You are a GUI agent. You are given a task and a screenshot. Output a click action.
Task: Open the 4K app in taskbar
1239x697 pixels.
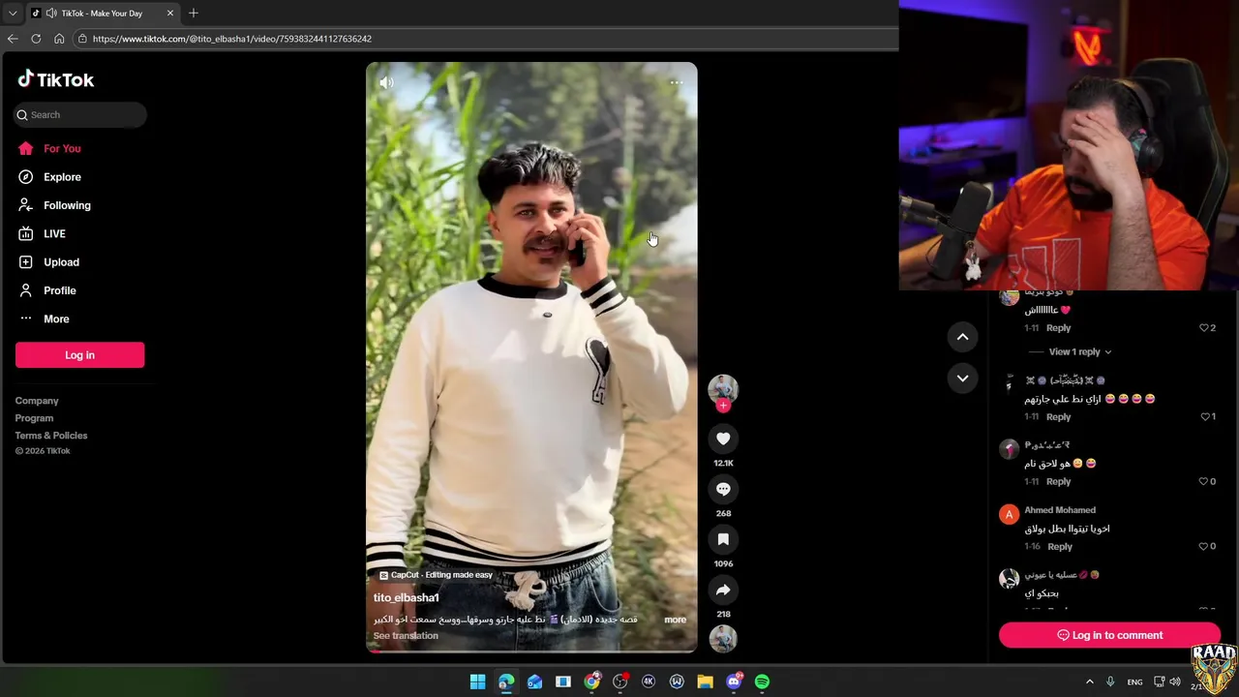[649, 682]
